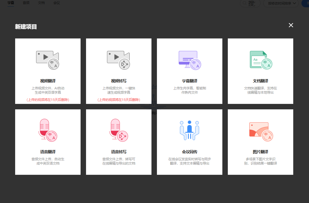Viewport: 309px width, 203px height.
Task: Click the 语音转写 microphone transcription icon
Action: pos(119,130)
